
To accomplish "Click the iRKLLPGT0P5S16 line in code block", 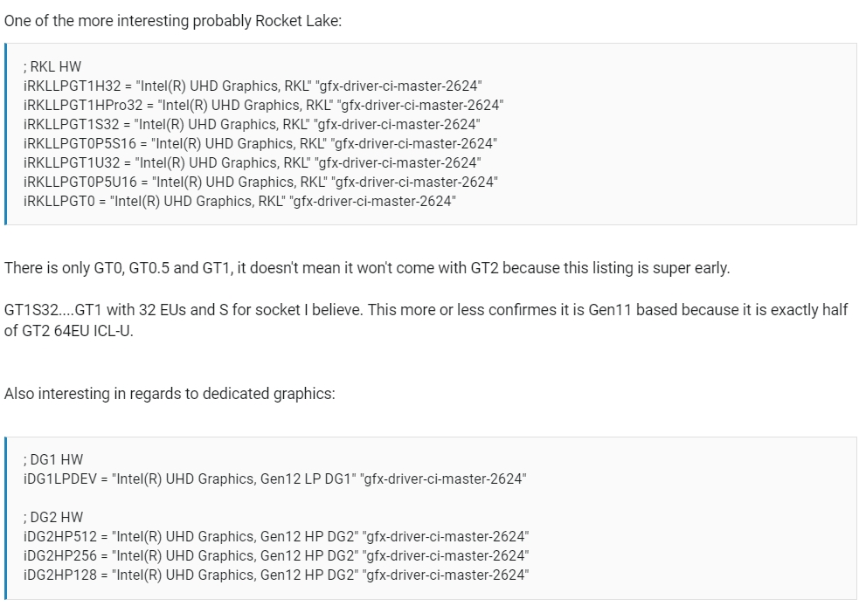I will pos(260,143).
